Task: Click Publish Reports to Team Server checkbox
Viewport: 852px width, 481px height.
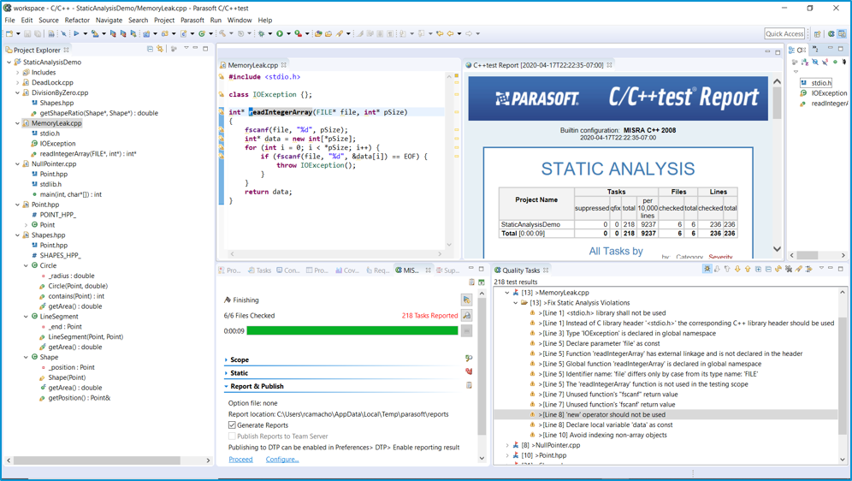Action: point(232,436)
